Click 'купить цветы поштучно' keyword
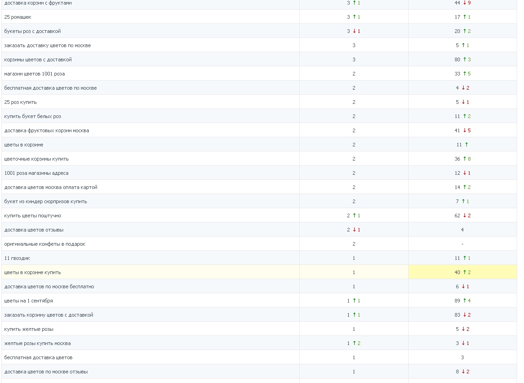This screenshot has height=383, width=524. (32, 216)
